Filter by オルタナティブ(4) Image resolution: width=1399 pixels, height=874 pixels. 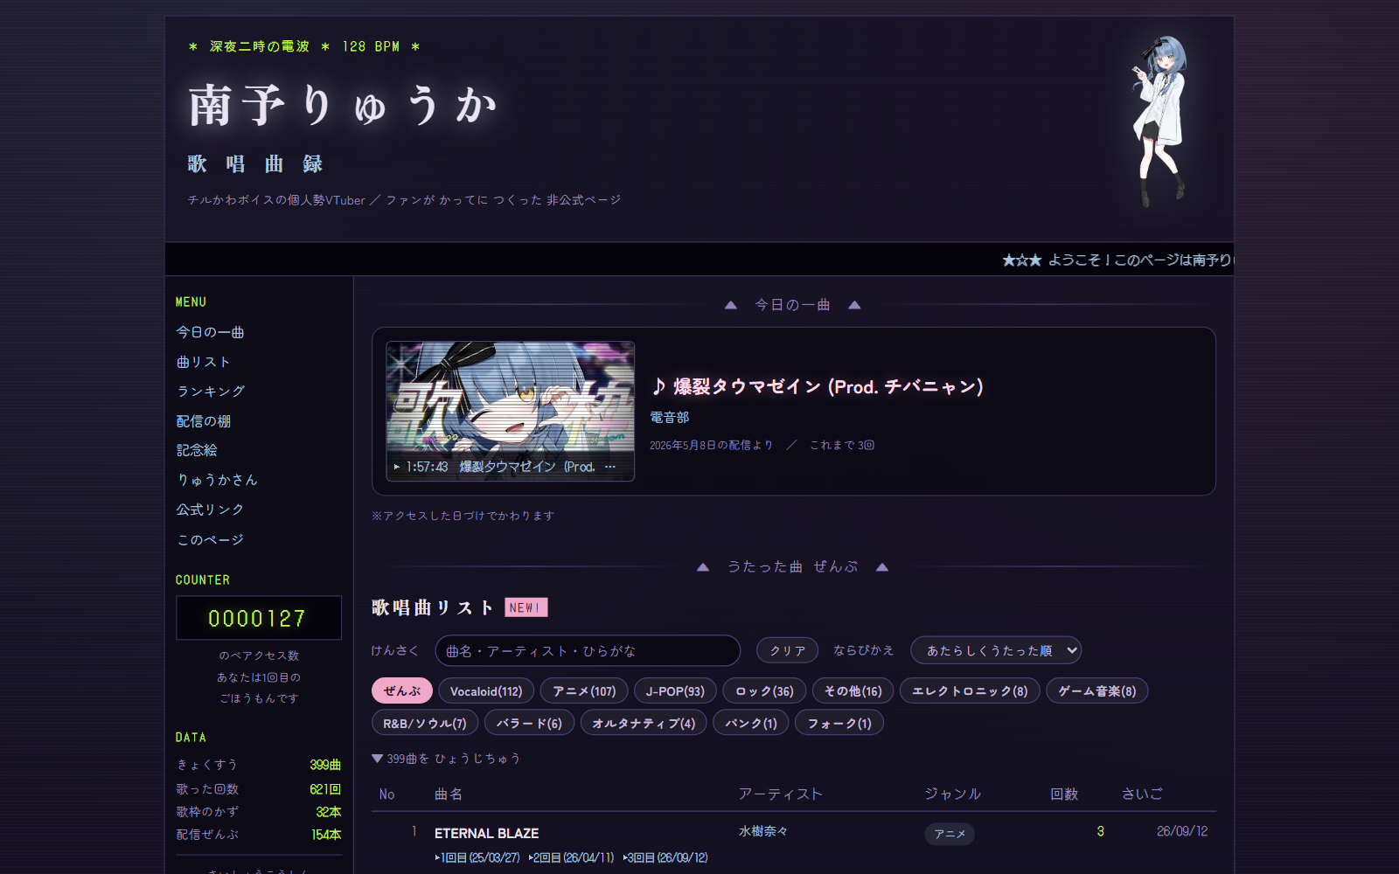(x=644, y=723)
